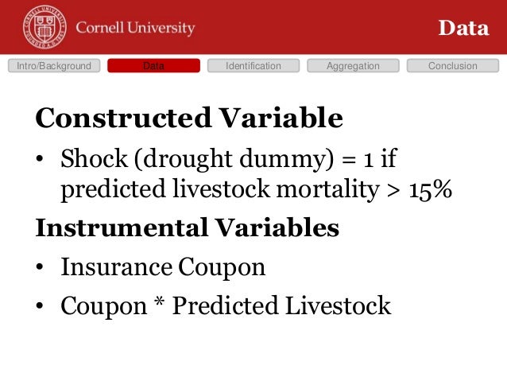Click the red header banner area

[253, 27]
